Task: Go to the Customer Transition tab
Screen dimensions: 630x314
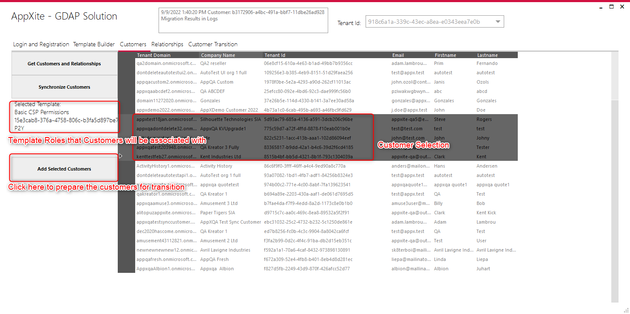Action: click(213, 44)
